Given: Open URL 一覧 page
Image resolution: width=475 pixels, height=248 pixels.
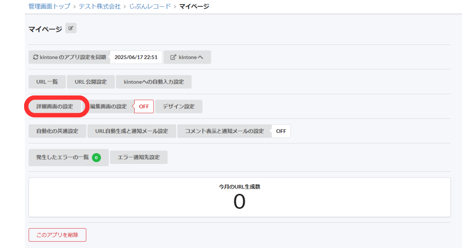Looking at the screenshot, I should point(47,82).
